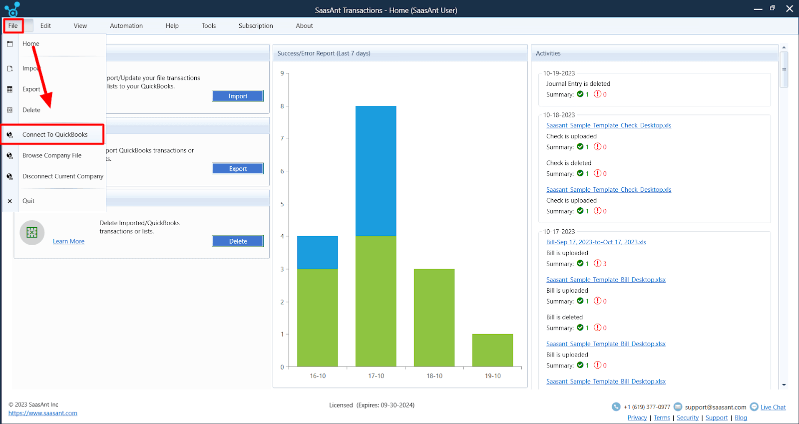799x424 pixels.
Task: Open Bill-Sep 17, 2023-to-Oct 17, 2023.xls link
Action: 596,242
